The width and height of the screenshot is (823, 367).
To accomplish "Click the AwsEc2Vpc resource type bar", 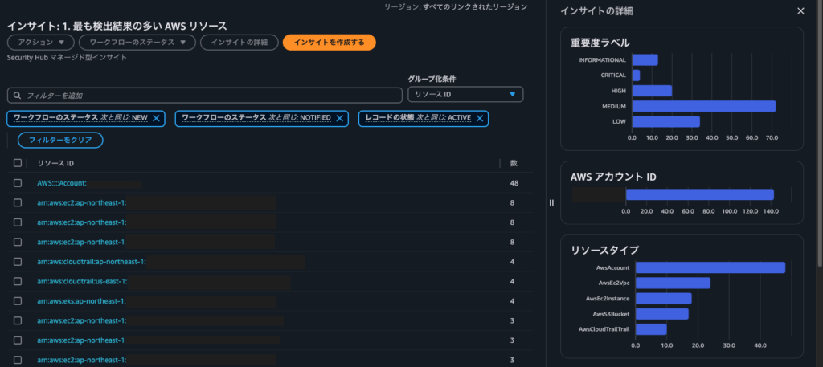I will 673,283.
